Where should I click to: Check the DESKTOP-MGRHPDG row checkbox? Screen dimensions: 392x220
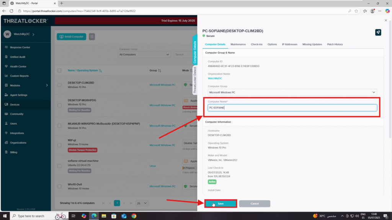tap(59, 105)
